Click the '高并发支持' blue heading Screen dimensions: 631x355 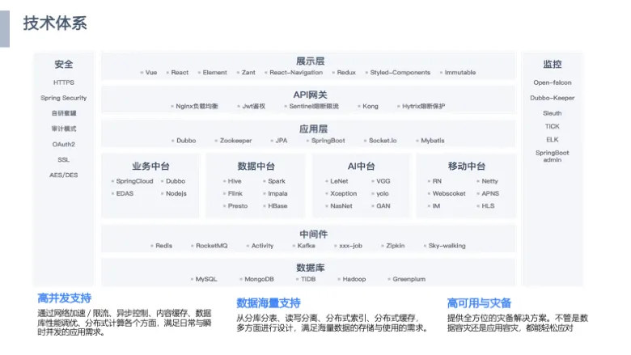65,298
